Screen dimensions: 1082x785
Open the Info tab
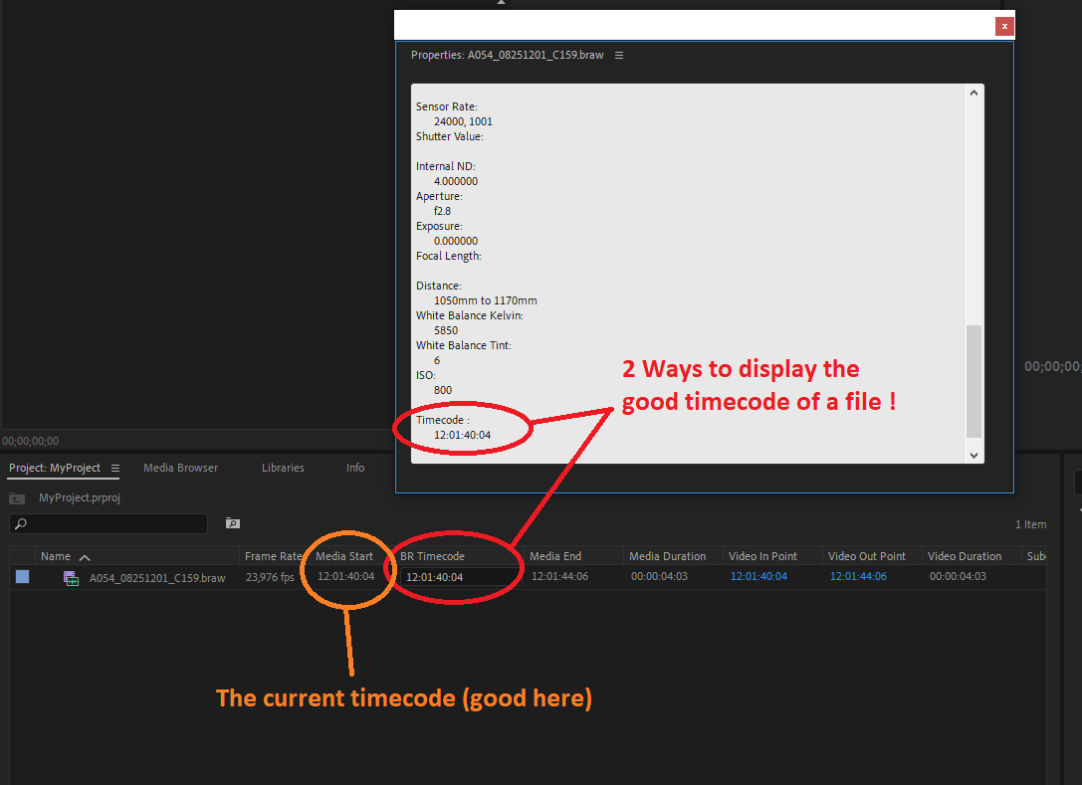point(355,468)
